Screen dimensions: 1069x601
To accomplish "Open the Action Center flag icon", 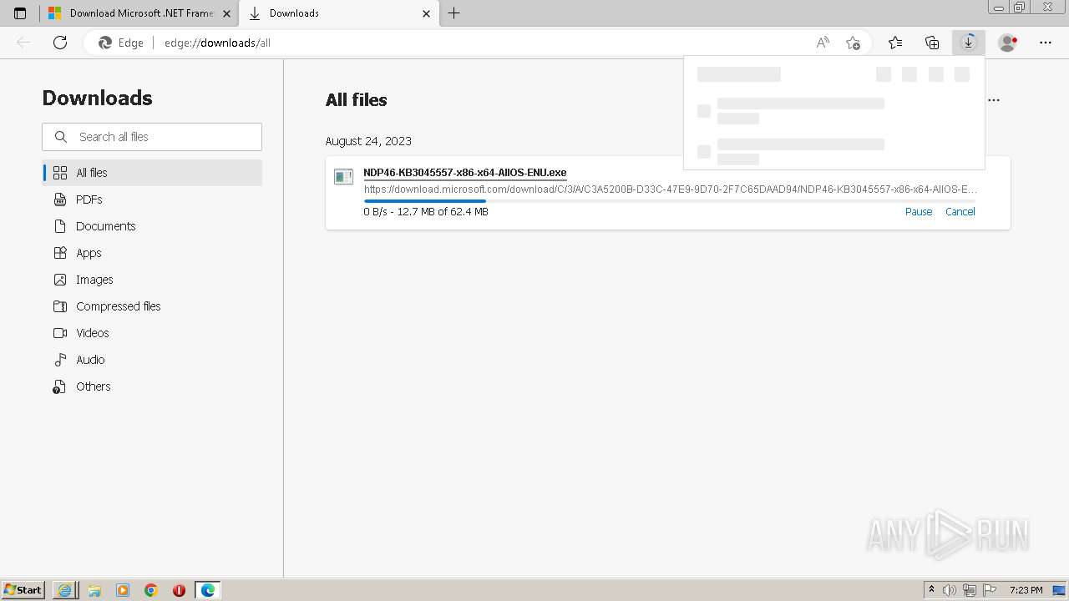I will [989, 590].
